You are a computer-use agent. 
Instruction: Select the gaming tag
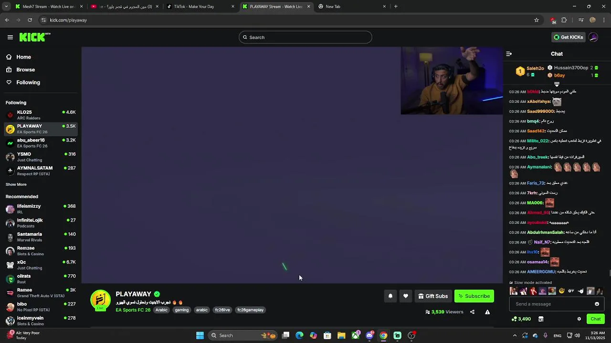pyautogui.click(x=182, y=310)
